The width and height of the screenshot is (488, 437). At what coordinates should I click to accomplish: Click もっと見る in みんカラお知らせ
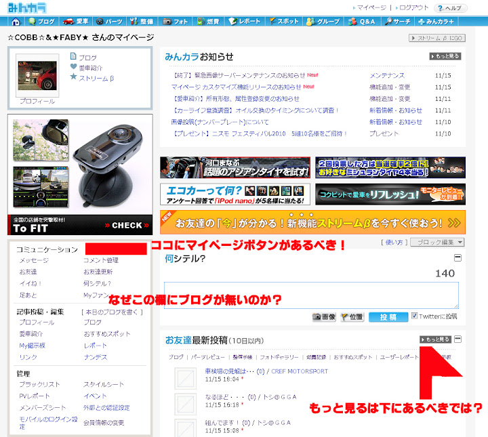(445, 56)
